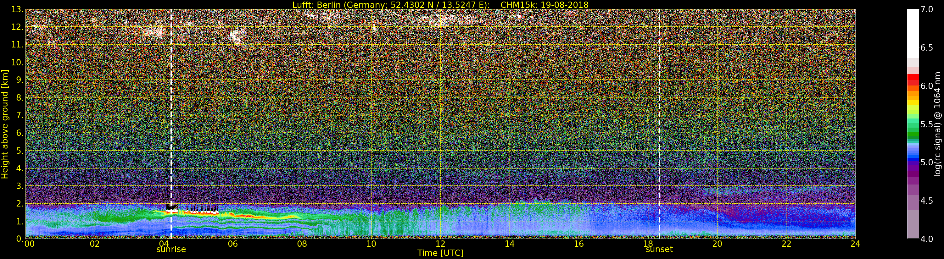Click the colorbar tick value 4.0

tap(927, 239)
